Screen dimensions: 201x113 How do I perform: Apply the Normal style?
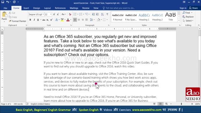(x=117, y=17)
